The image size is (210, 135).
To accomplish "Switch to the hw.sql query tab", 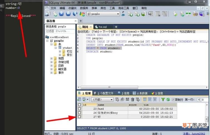I will pyautogui.click(x=103, y=27).
